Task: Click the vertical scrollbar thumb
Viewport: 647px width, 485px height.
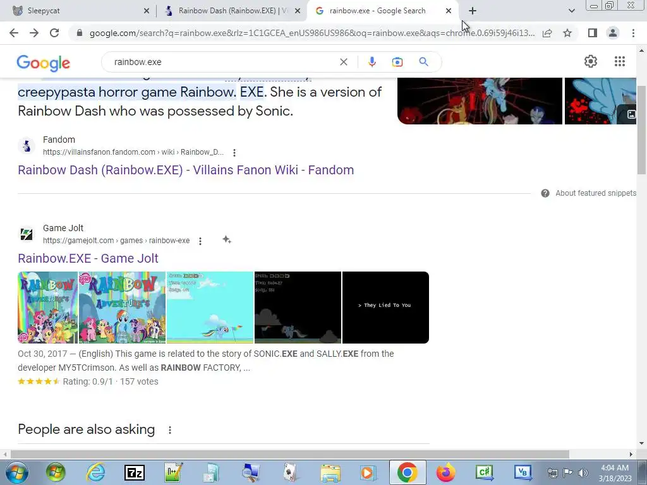Action: [x=641, y=130]
